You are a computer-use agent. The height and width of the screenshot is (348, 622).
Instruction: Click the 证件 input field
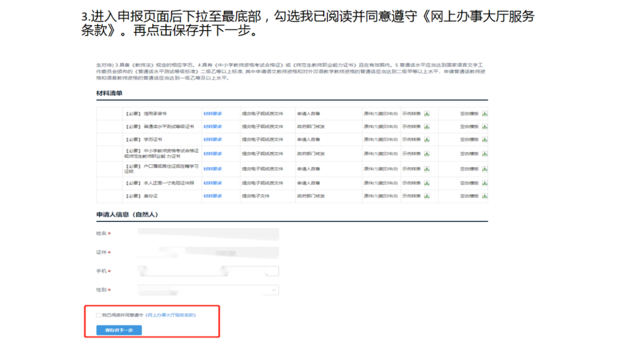click(208, 252)
